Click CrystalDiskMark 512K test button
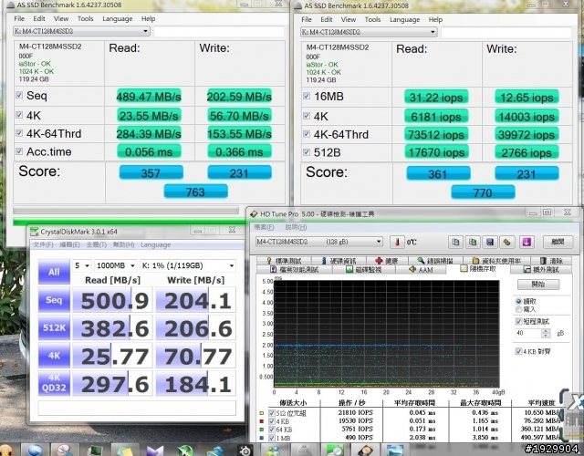This screenshot has height=456, width=584. coord(54,327)
